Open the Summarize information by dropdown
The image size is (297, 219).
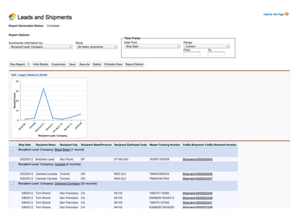tap(41, 47)
